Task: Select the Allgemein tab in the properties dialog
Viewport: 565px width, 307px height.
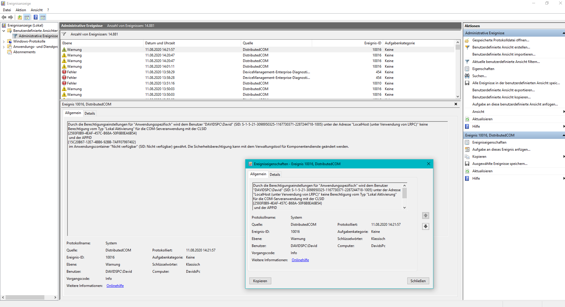Action: [258, 174]
